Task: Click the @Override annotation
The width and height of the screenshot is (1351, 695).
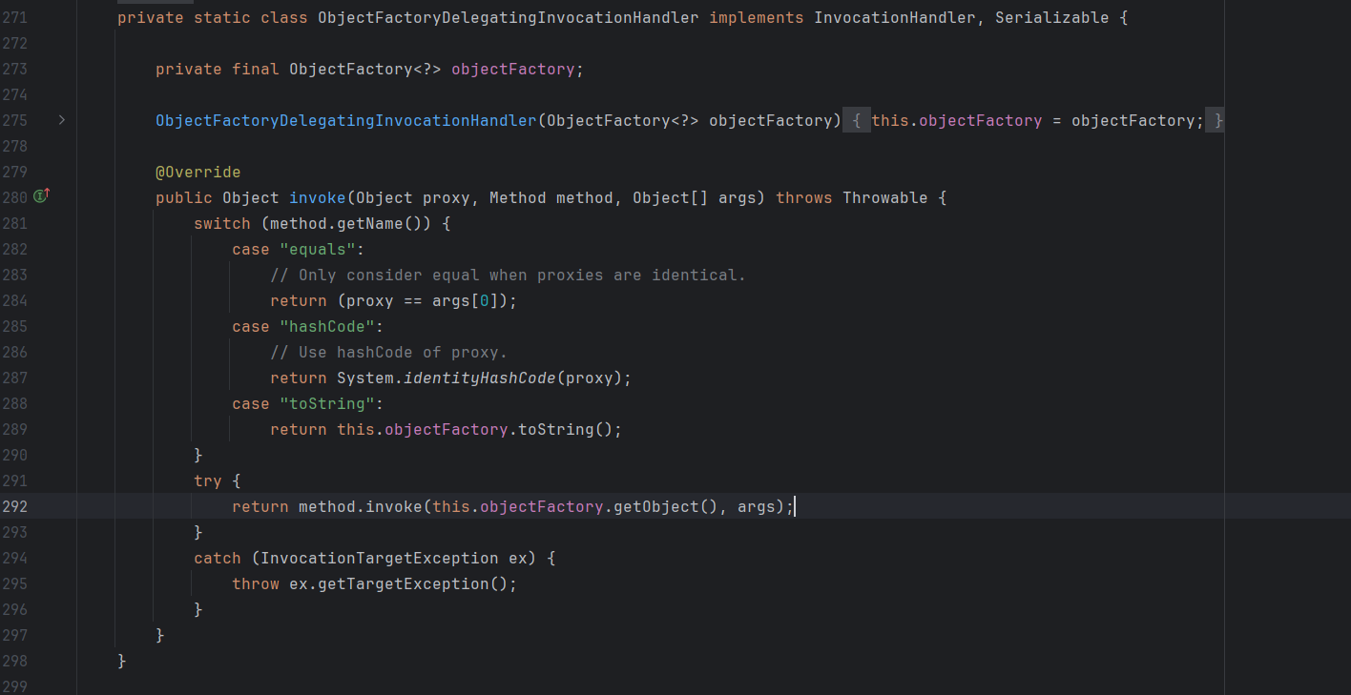Action: (198, 173)
